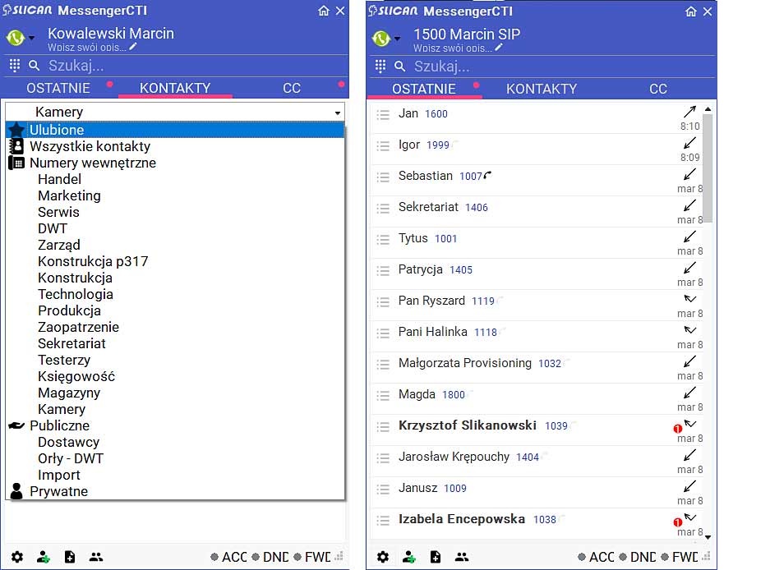Click pencil icon beside Kowalewski Marcin description
Screen dimensions: 770x570
pyautogui.click(x=132, y=48)
